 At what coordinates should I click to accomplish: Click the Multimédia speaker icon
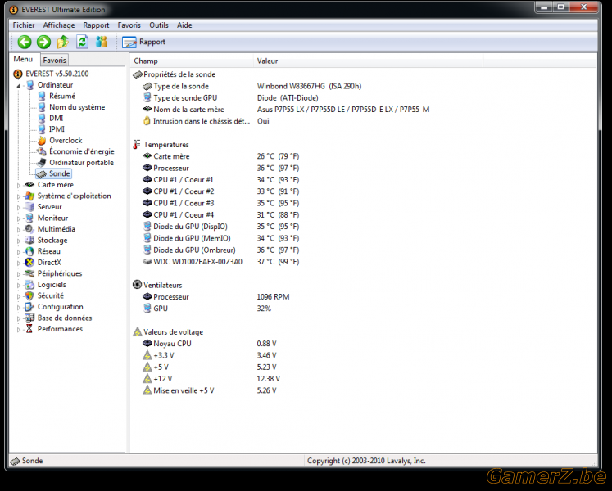coord(29,229)
